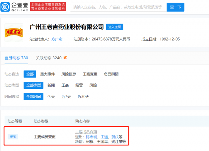
Task: Filter by 风险信息
Action: pos(69,74)
